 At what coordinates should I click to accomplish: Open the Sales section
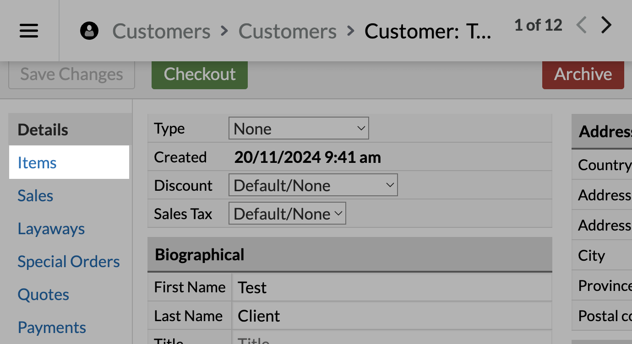pos(35,195)
